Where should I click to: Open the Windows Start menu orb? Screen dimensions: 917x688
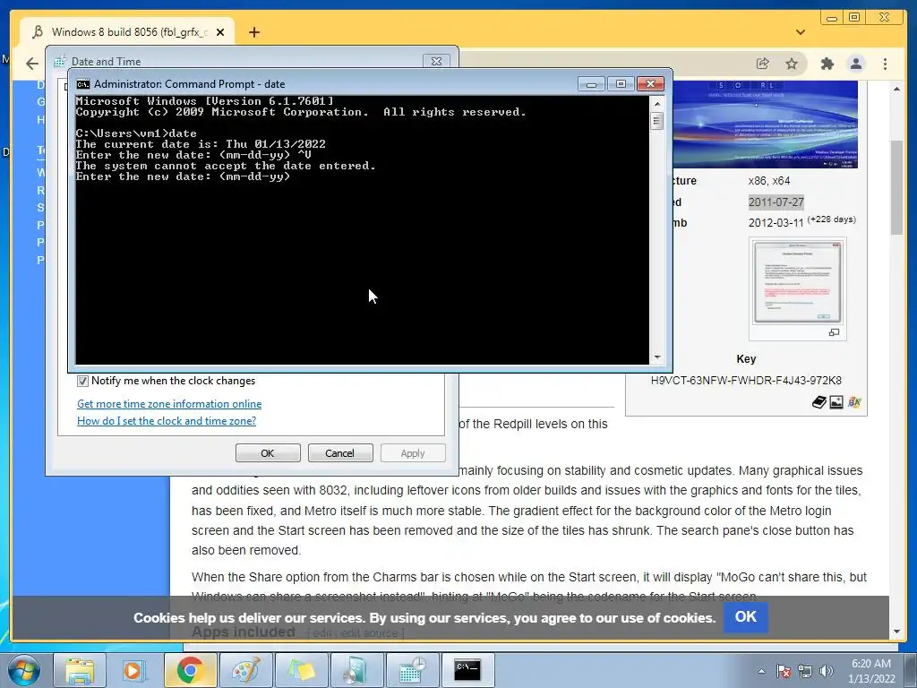(x=23, y=670)
